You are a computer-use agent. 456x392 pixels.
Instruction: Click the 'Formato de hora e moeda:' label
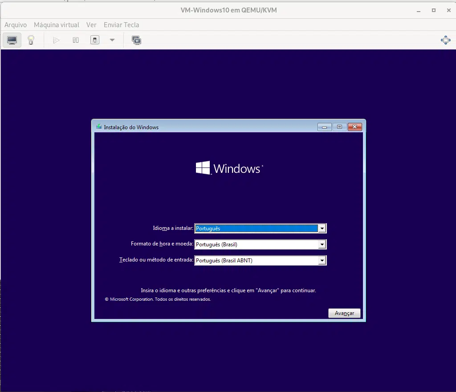[x=162, y=244]
